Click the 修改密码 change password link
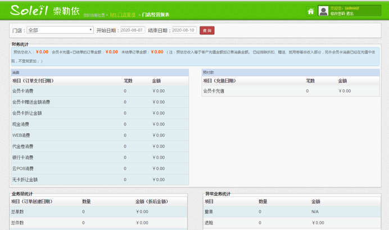The image size is (389, 230). (x=337, y=13)
